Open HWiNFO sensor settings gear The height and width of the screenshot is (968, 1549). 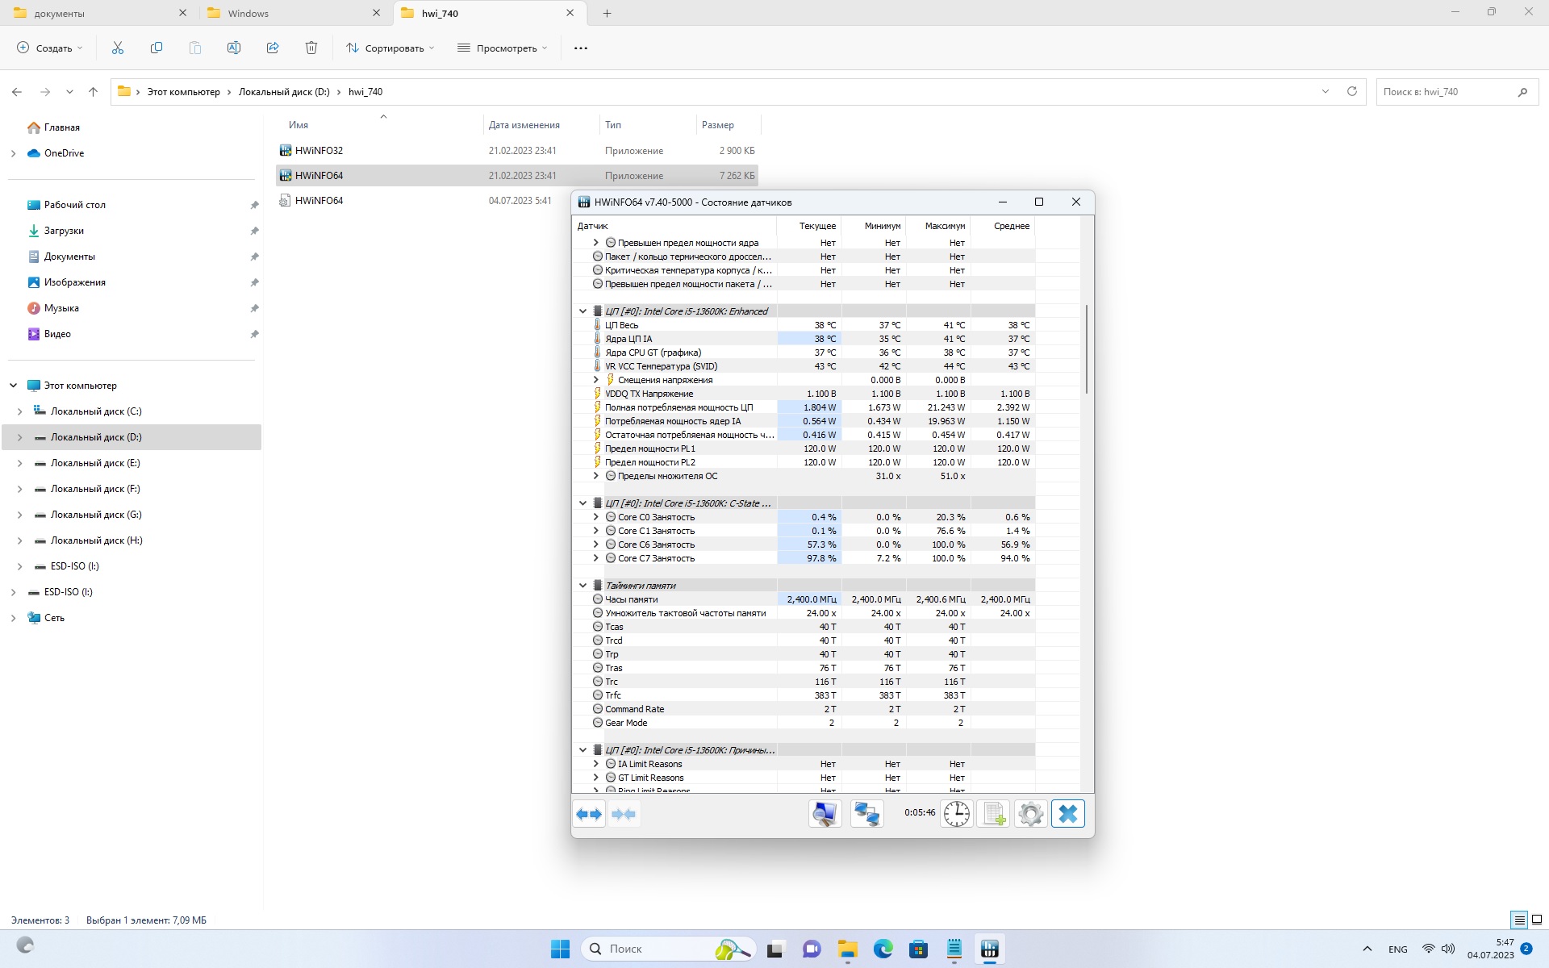[1030, 814]
